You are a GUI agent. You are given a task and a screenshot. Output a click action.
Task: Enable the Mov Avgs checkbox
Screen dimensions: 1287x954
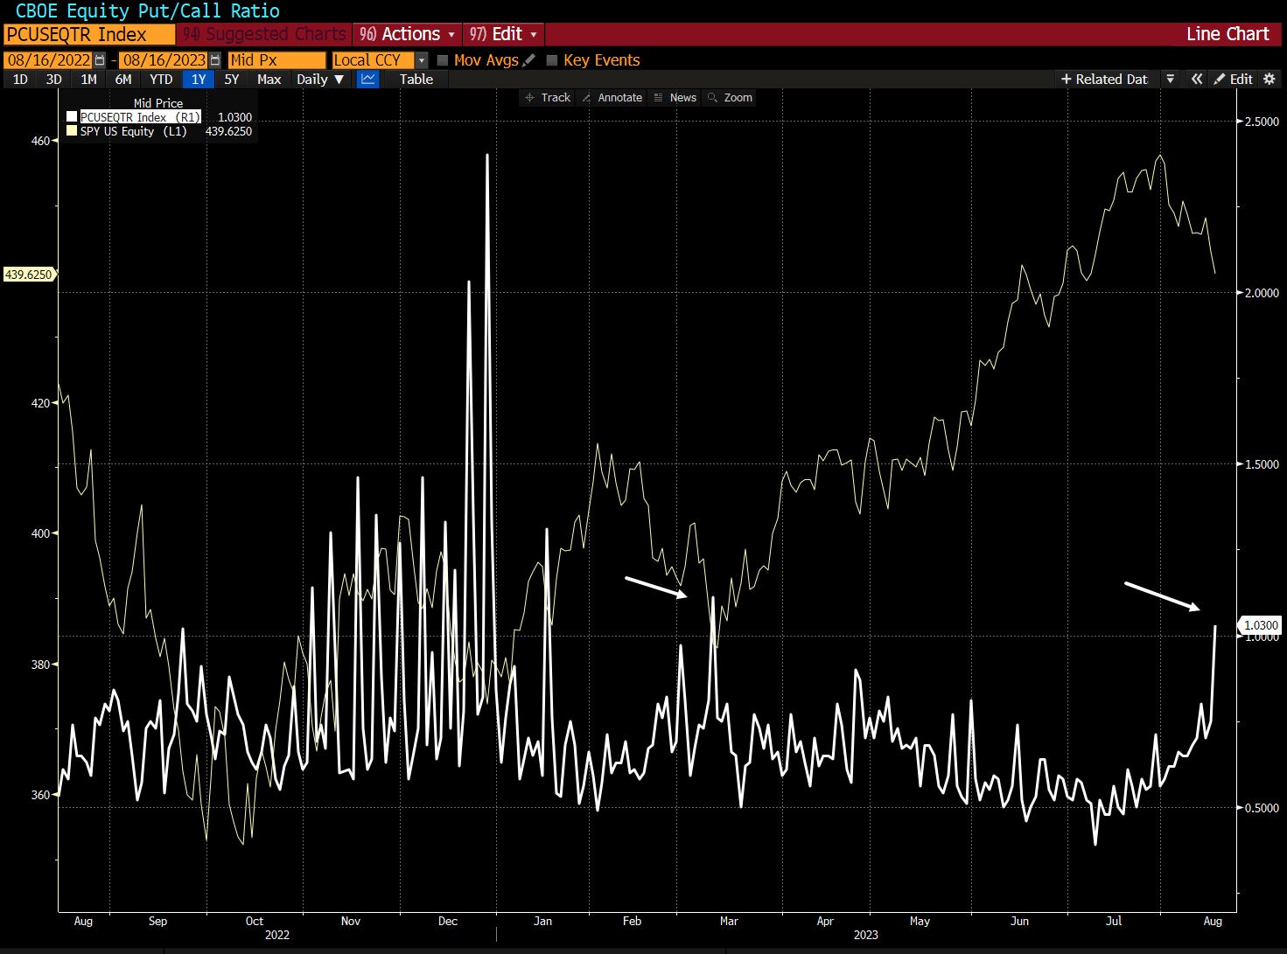pos(443,60)
